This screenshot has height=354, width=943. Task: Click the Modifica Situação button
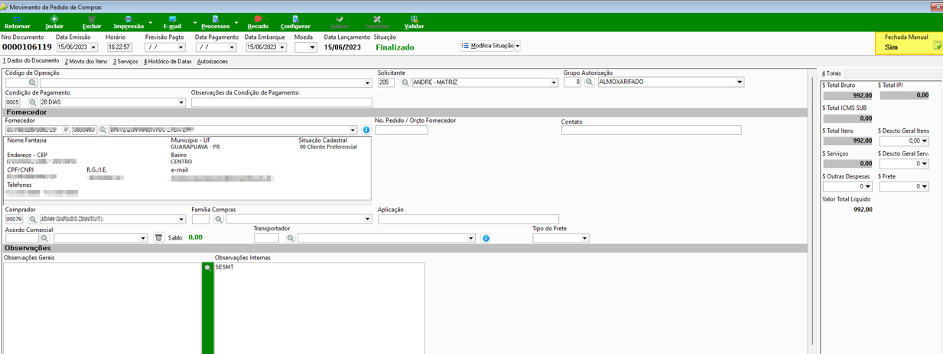click(x=486, y=46)
